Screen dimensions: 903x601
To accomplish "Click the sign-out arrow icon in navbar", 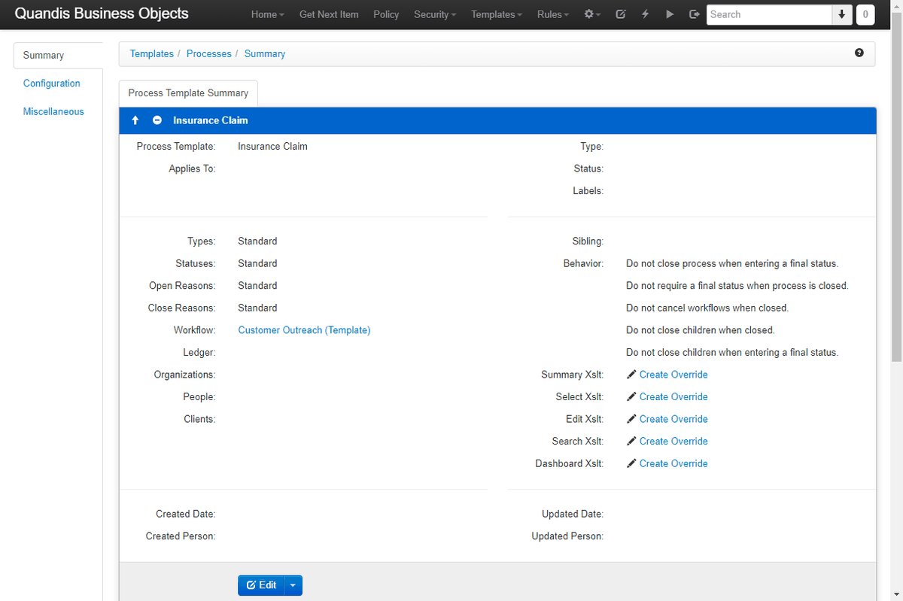I will click(695, 14).
